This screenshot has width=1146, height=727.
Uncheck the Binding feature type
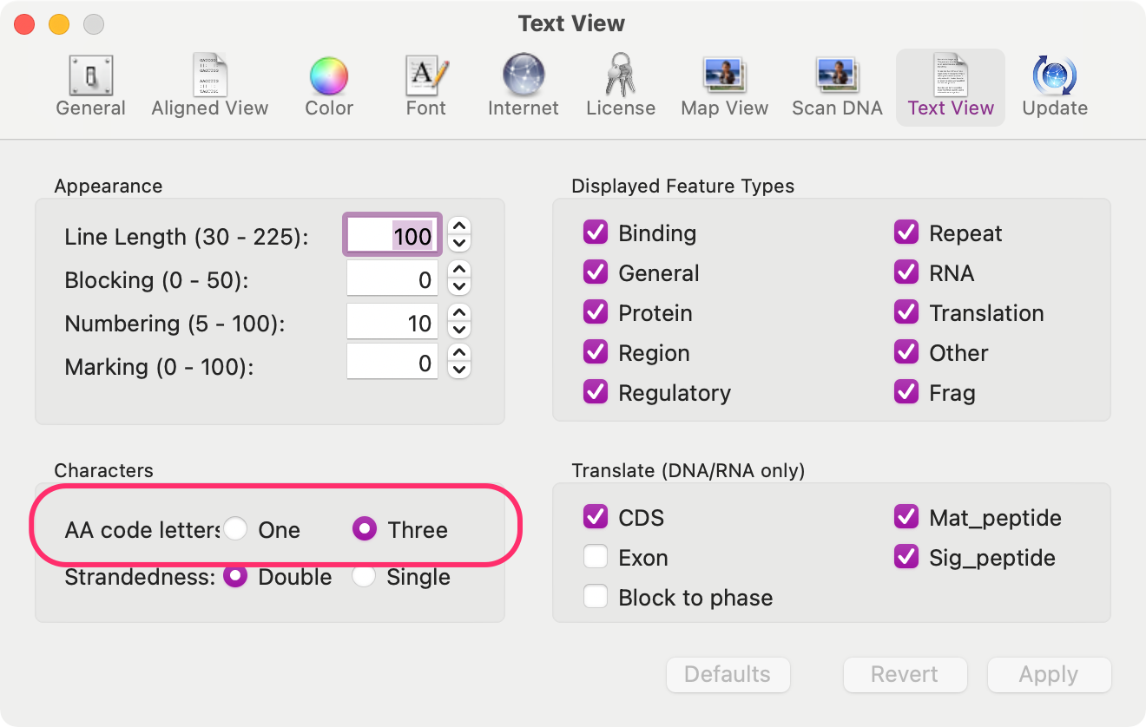pos(596,233)
